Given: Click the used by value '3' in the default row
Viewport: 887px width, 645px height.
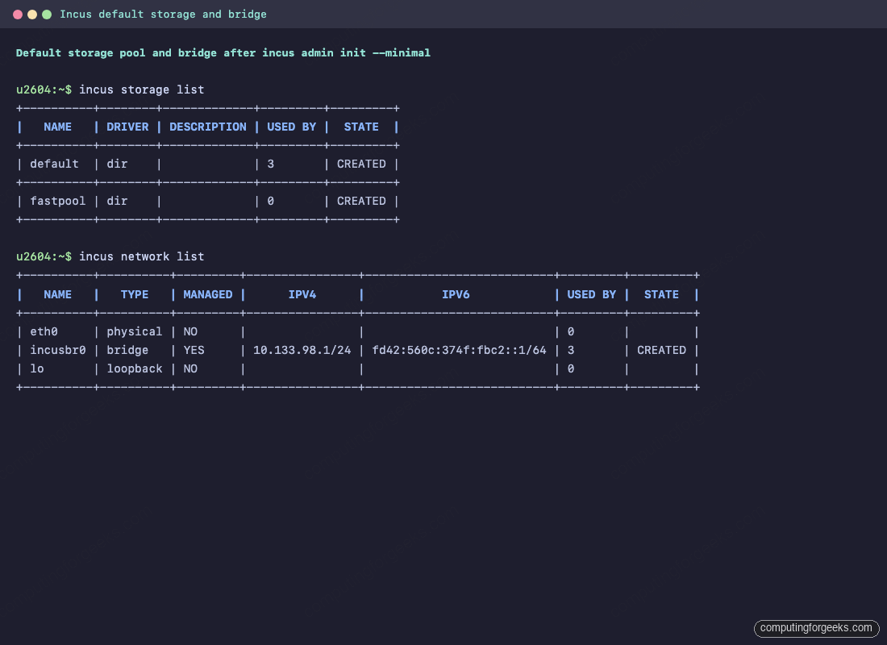Looking at the screenshot, I should point(270,164).
